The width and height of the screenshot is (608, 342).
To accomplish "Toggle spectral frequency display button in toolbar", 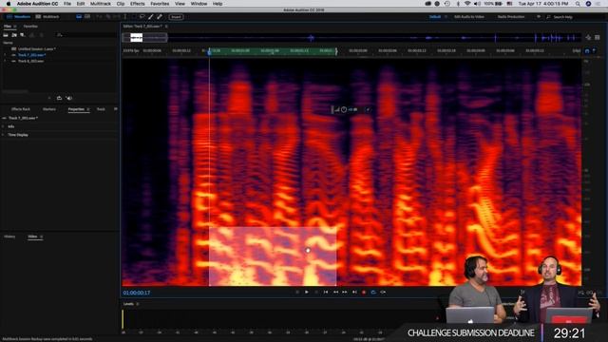I will (x=79, y=17).
